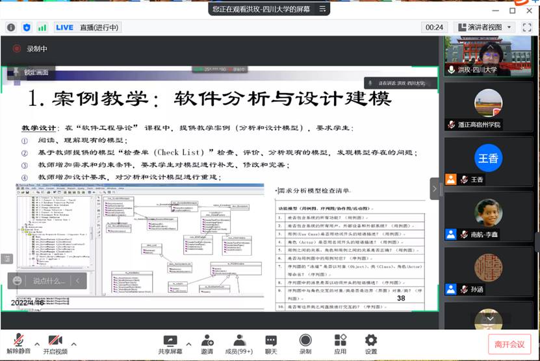Click the 离开会议 leave meeting button
The height and width of the screenshot is (361, 540).
tap(509, 343)
